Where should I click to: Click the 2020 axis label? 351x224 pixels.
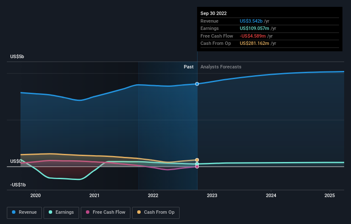(x=35, y=196)
